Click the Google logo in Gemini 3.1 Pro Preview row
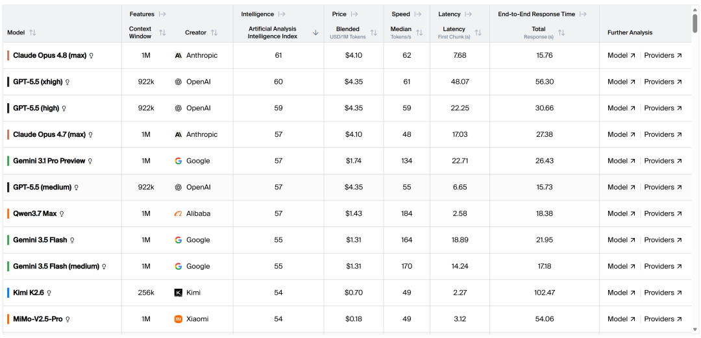701x338 pixels. coord(178,161)
